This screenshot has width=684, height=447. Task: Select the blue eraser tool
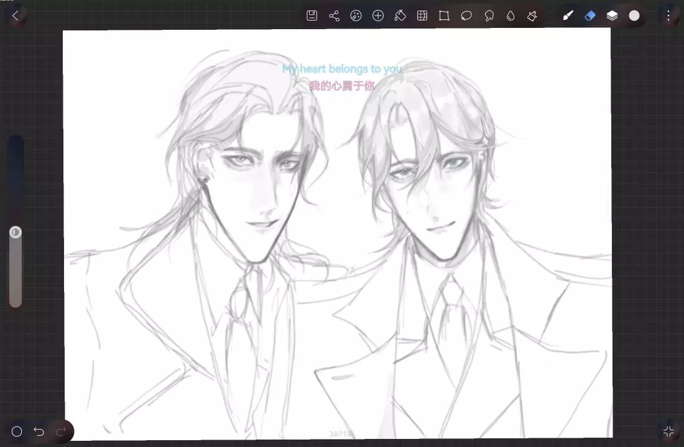(589, 16)
